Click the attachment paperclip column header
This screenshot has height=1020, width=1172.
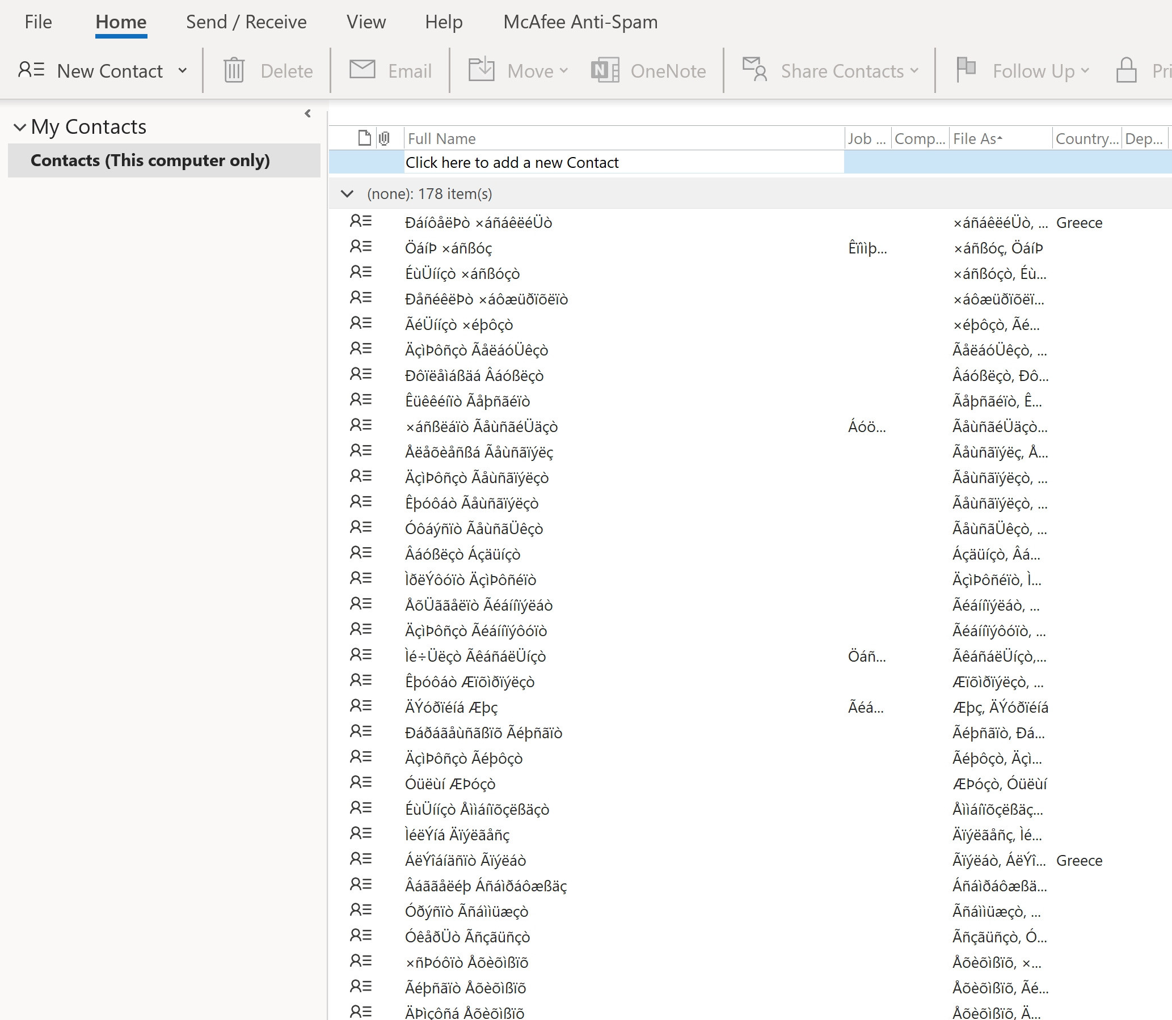click(385, 138)
